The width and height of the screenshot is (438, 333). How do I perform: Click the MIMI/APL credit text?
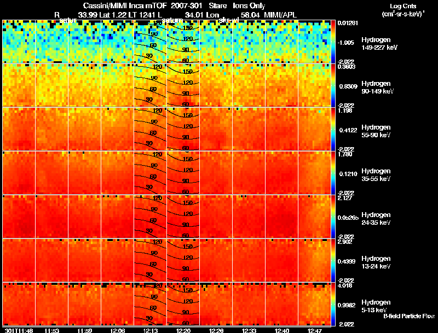(280, 15)
